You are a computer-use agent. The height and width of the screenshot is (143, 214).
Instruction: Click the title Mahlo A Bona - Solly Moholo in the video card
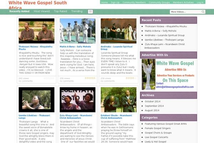tap(75, 46)
